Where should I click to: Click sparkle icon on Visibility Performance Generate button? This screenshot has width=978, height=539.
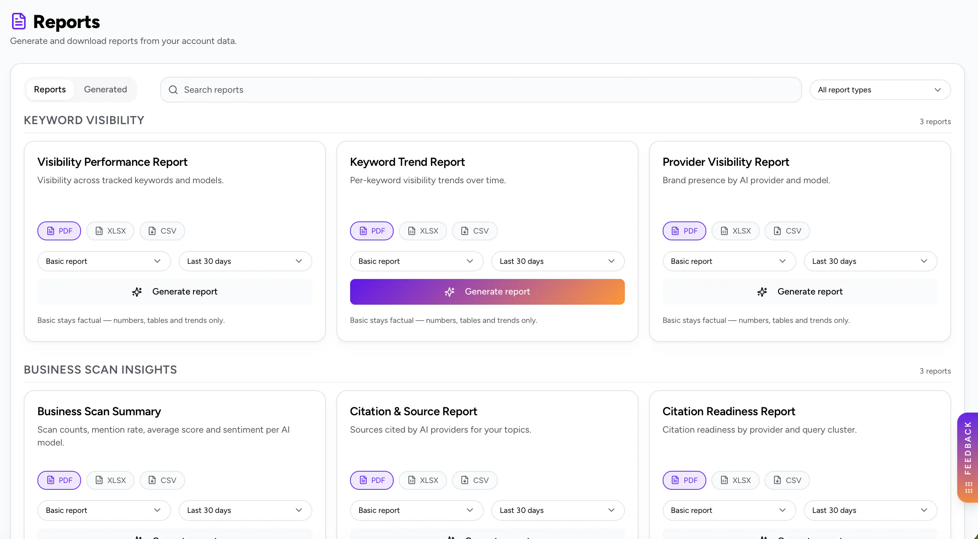pos(137,291)
